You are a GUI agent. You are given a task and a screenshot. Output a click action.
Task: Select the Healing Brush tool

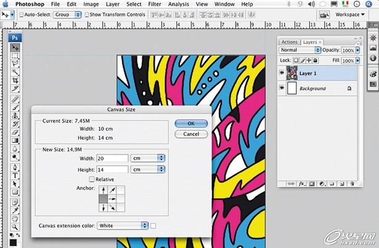15,99
